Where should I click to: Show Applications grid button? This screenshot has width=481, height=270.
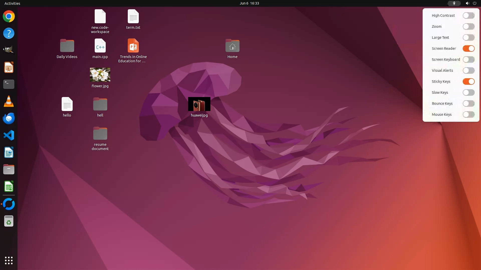[x=9, y=260]
